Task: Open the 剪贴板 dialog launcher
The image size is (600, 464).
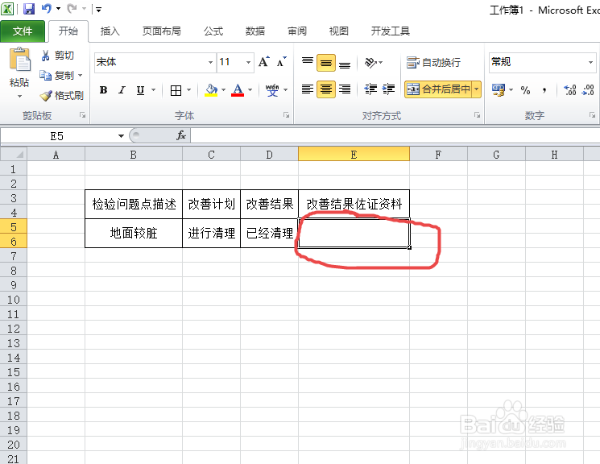Action: 82,115
